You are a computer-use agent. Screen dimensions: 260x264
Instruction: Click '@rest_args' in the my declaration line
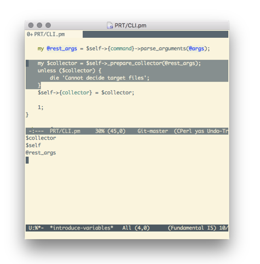tap(62, 49)
